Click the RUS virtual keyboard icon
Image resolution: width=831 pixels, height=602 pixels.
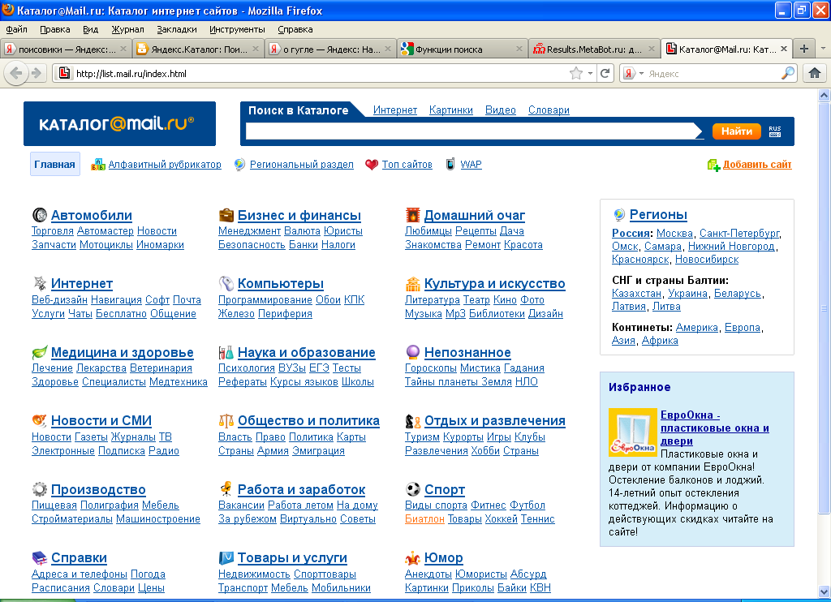[x=775, y=131]
